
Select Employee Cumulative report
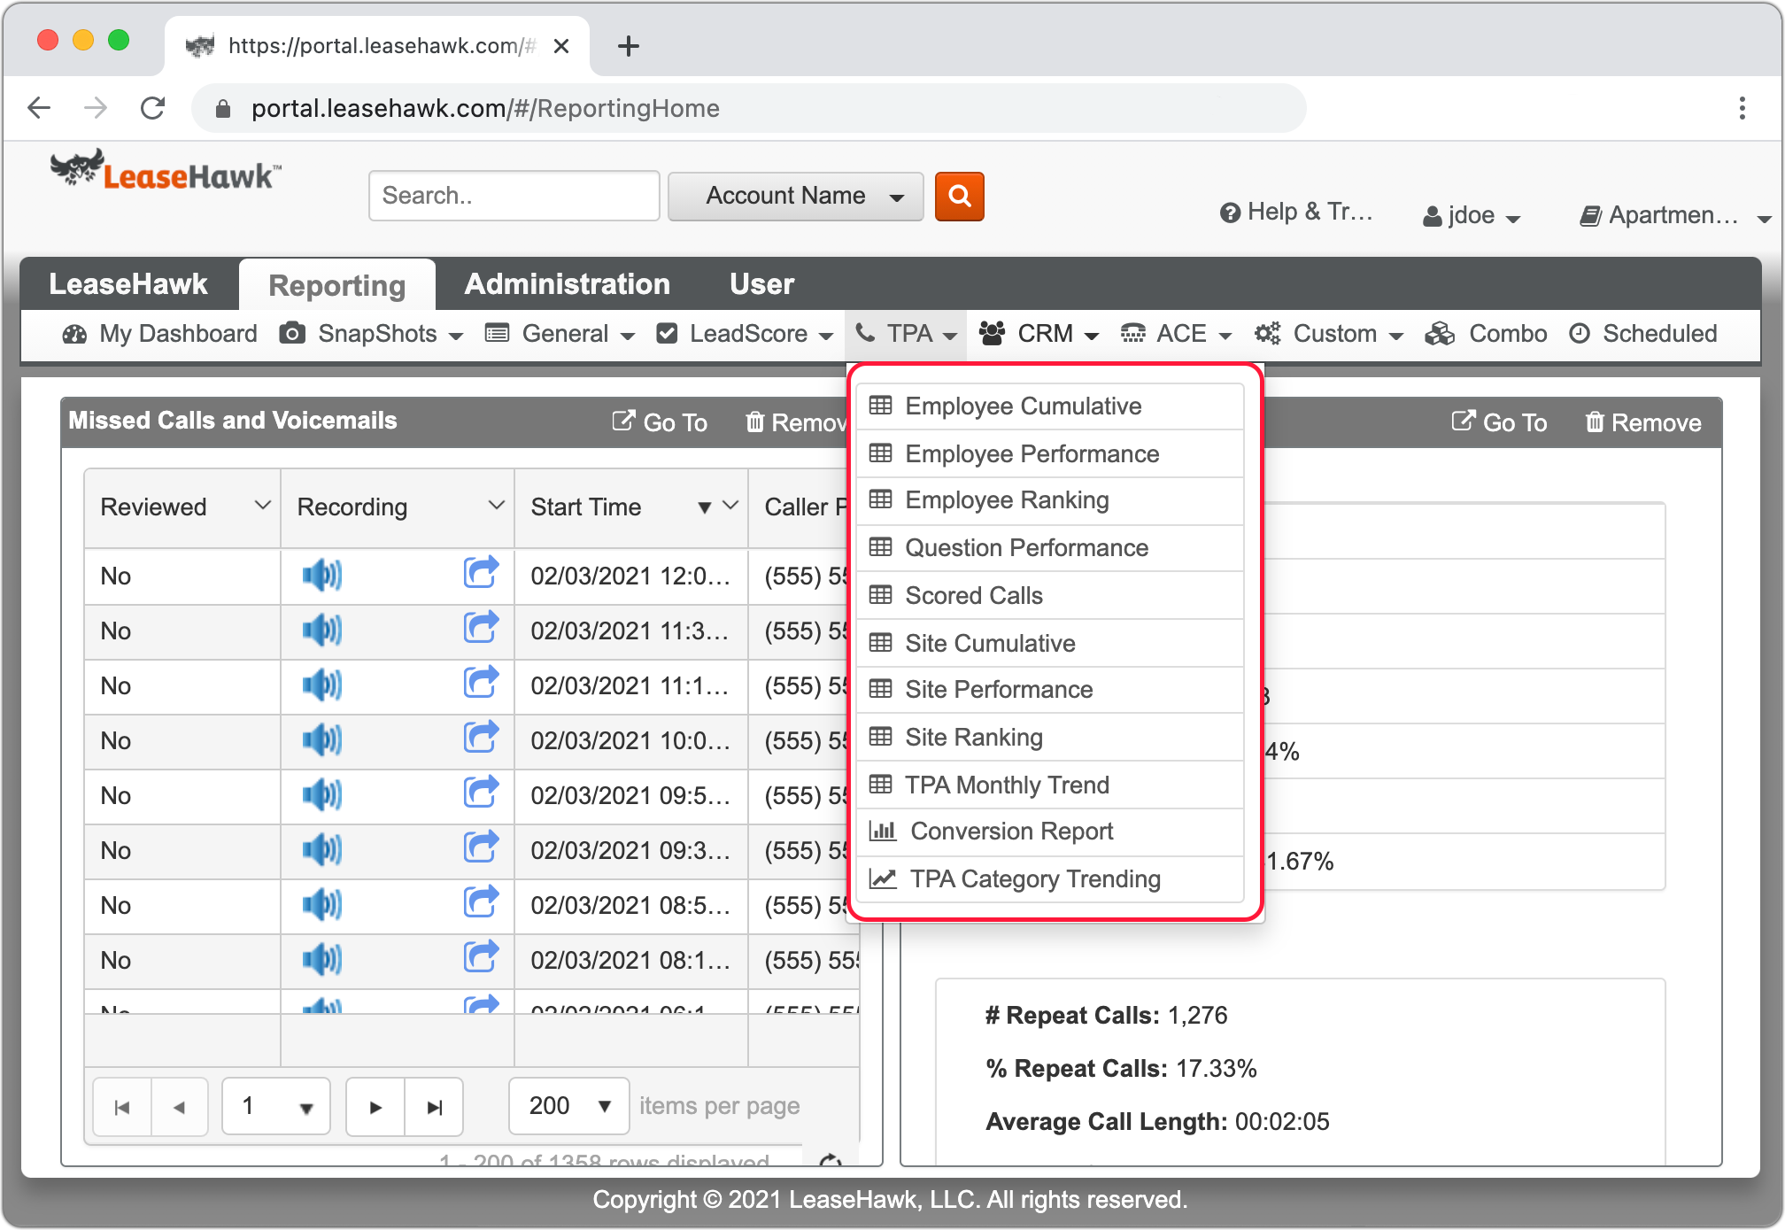pos(1050,406)
